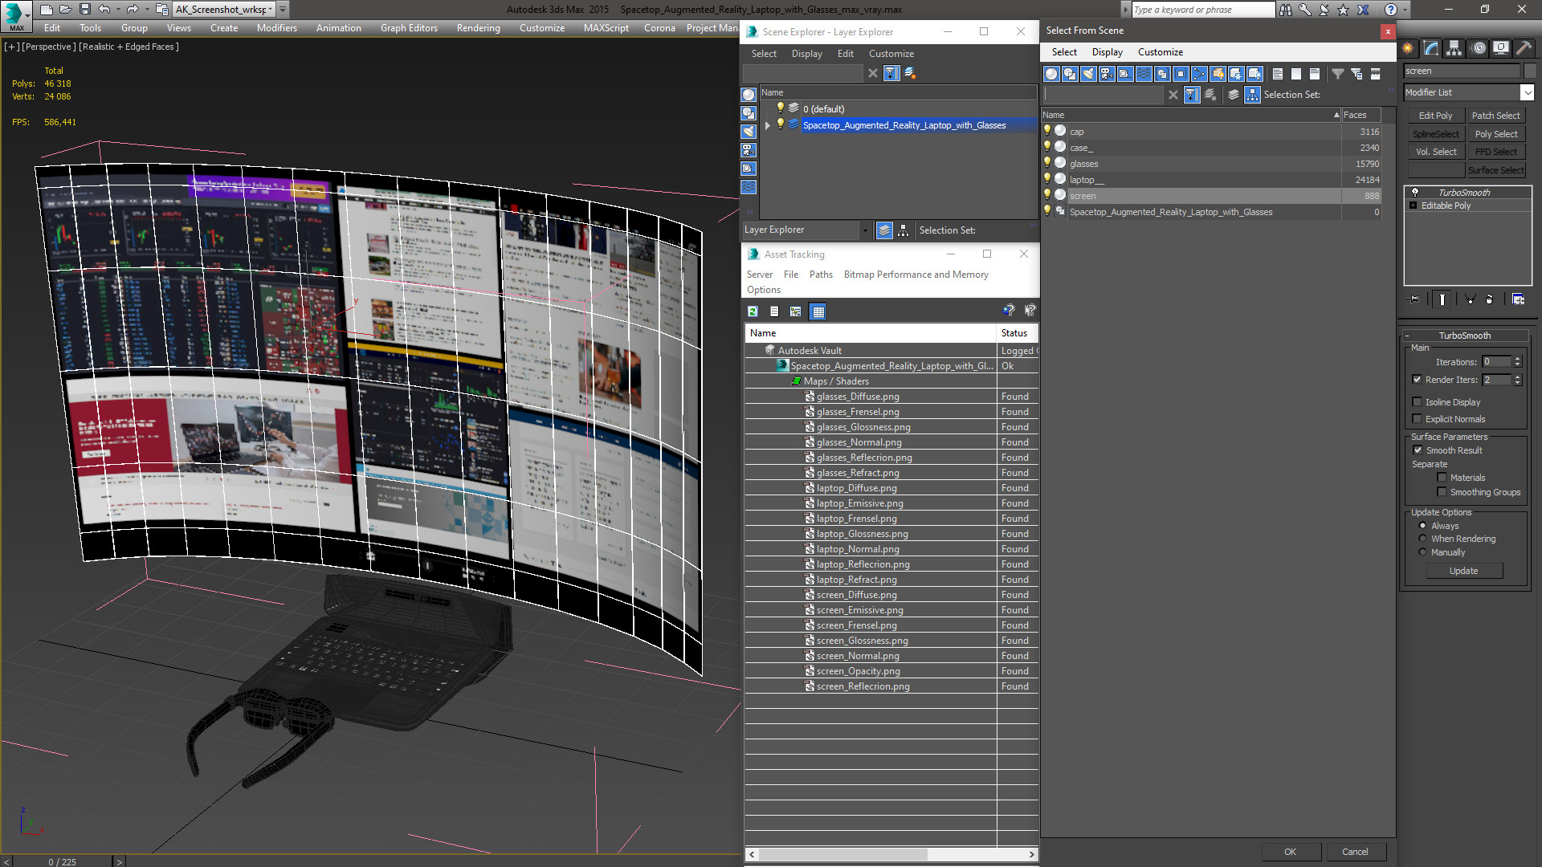Click Tree View icon in Asset Tracking toolbar
Screen dimensions: 1542x867
[x=796, y=311]
